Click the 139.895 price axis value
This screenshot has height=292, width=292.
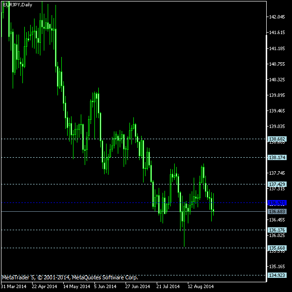277,95
